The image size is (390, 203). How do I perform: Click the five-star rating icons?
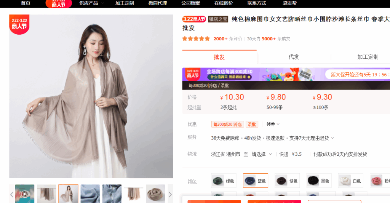point(196,39)
